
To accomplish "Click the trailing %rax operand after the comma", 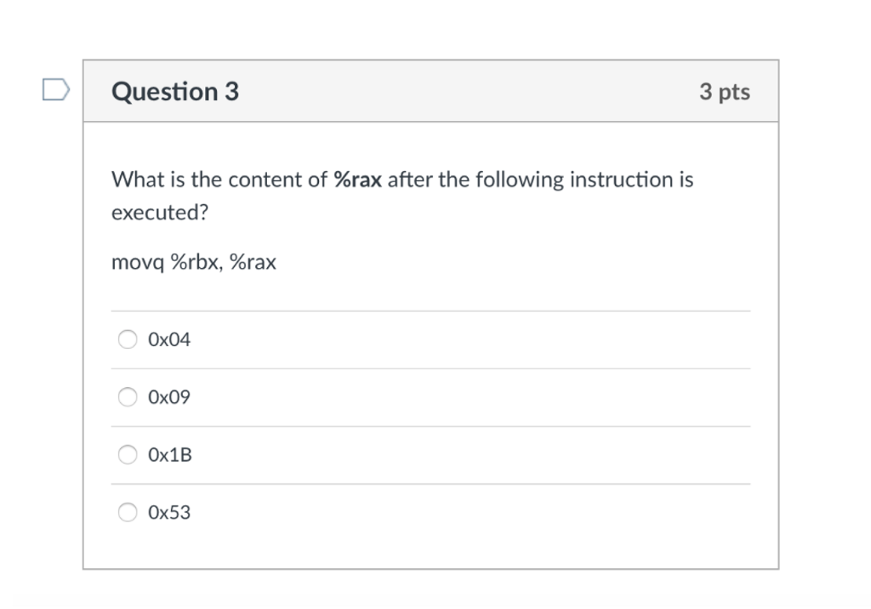I will [x=253, y=264].
